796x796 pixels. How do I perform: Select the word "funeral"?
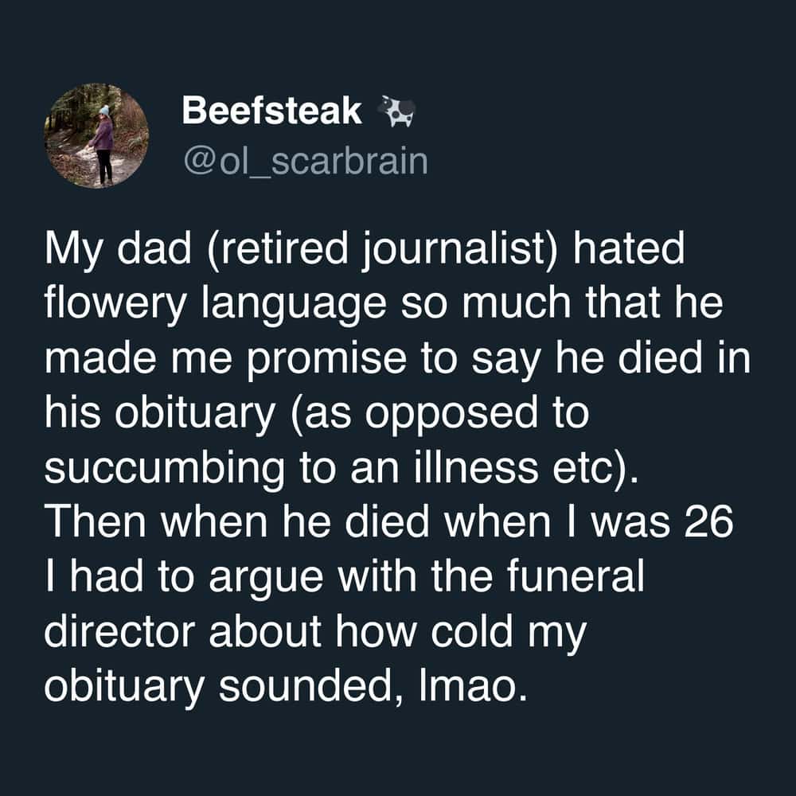pyautogui.click(x=571, y=579)
